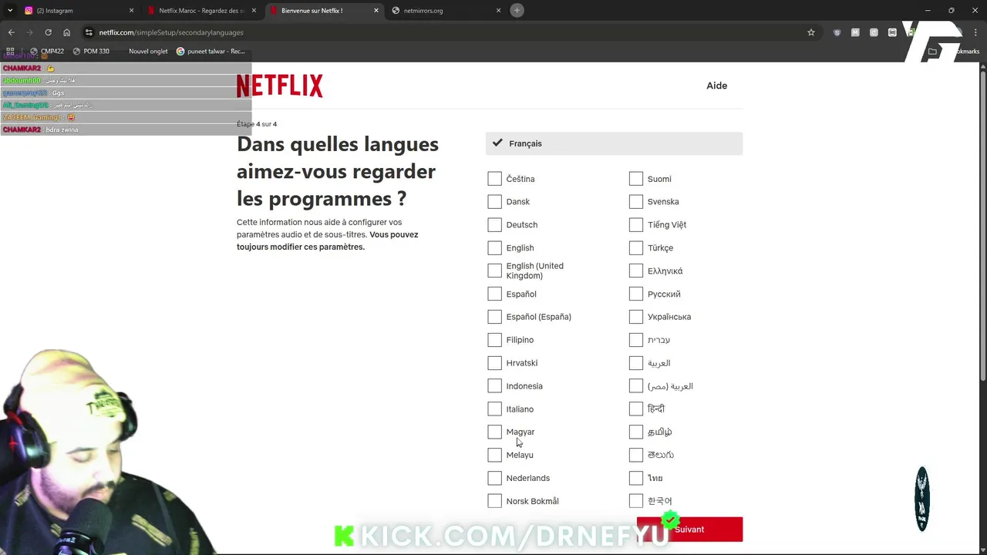987x555 pixels.
Task: Tick English (United Kingdom) checkbox
Action: (x=494, y=271)
